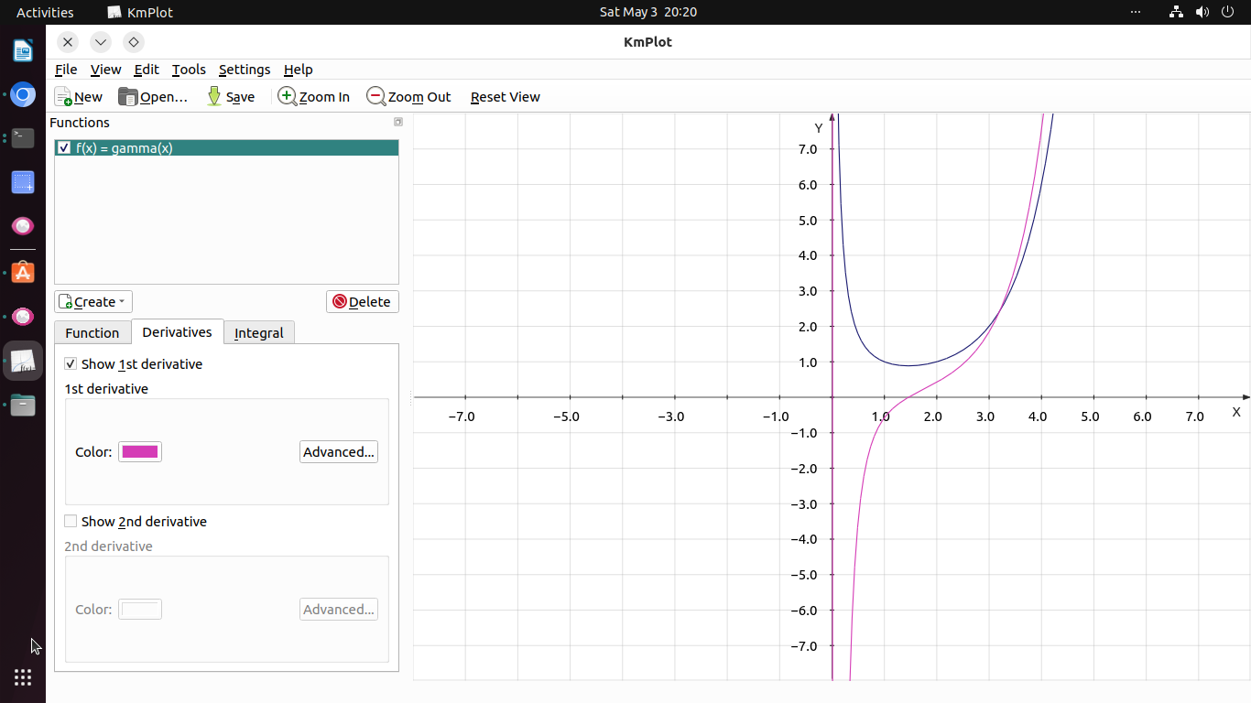Click the pink circular dock app below Chromium

pyautogui.click(x=23, y=225)
